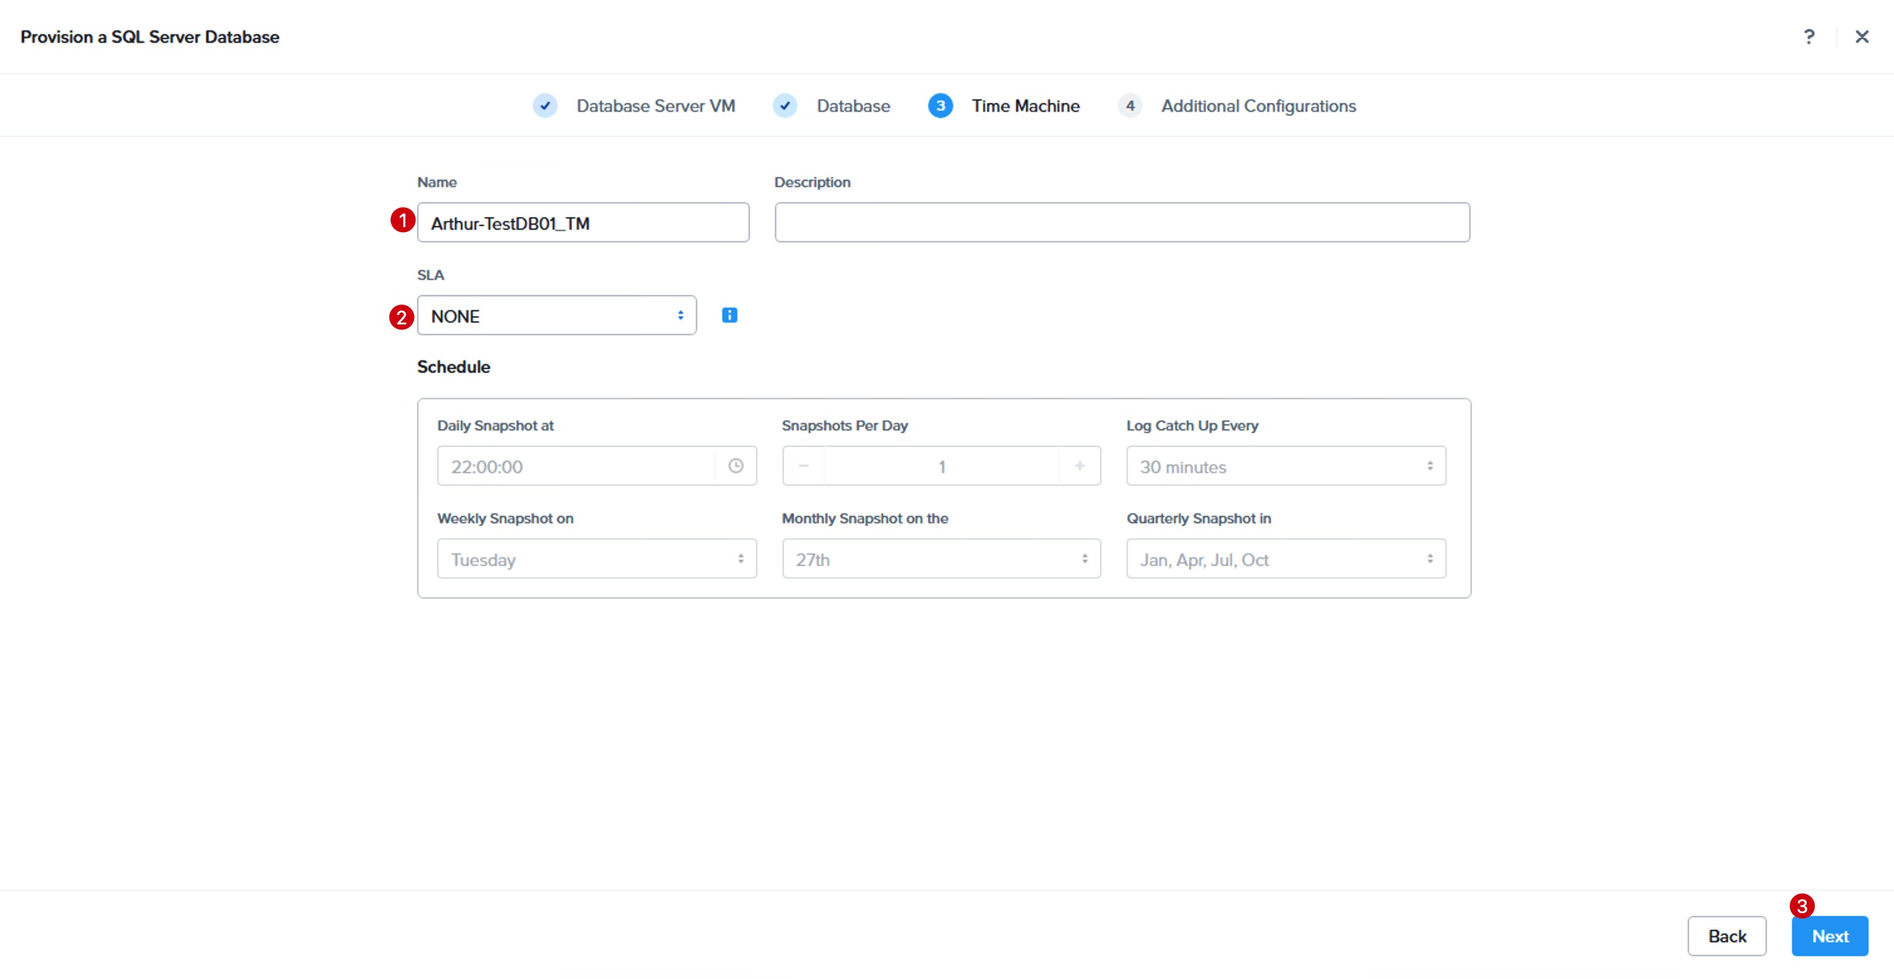The width and height of the screenshot is (1894, 979).
Task: Click the clock icon in Daily Snapshot field
Action: tap(735, 465)
